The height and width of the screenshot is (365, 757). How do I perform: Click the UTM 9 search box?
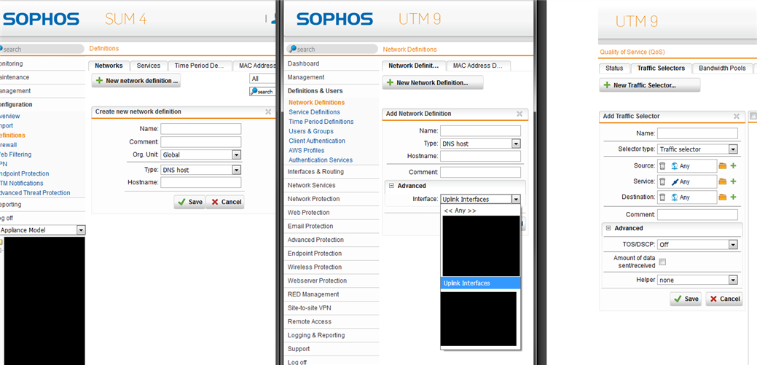point(332,50)
